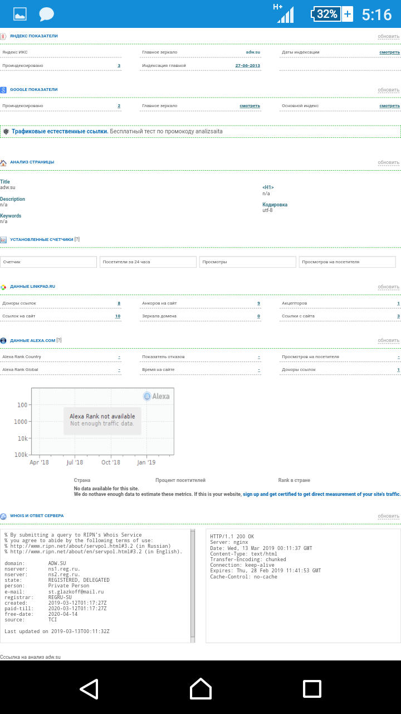This screenshot has width=401, height=714.
Task: Click обновить in Анализ страницы section
Action: (x=389, y=163)
